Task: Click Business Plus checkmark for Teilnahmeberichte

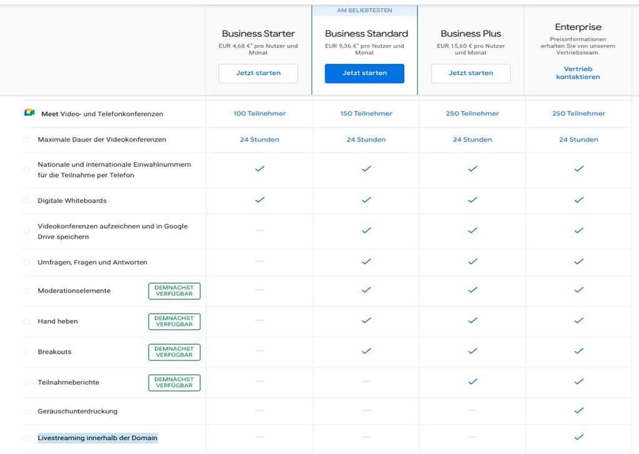Action: point(472,382)
